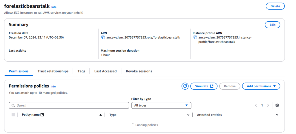Viewport: 296px width, 134px height.
Task: Switch to the Trust relationships tab
Action: [53, 71]
